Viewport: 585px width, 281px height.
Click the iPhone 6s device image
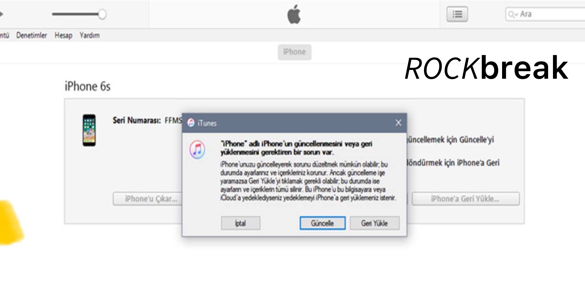[x=89, y=130]
